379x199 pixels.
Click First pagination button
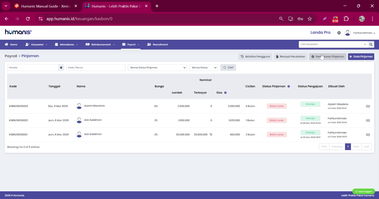(x=324, y=147)
